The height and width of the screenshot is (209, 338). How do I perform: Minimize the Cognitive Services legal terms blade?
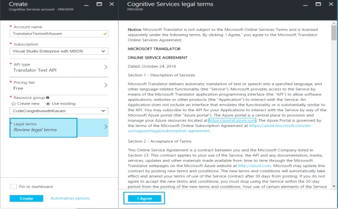tap(306, 4)
